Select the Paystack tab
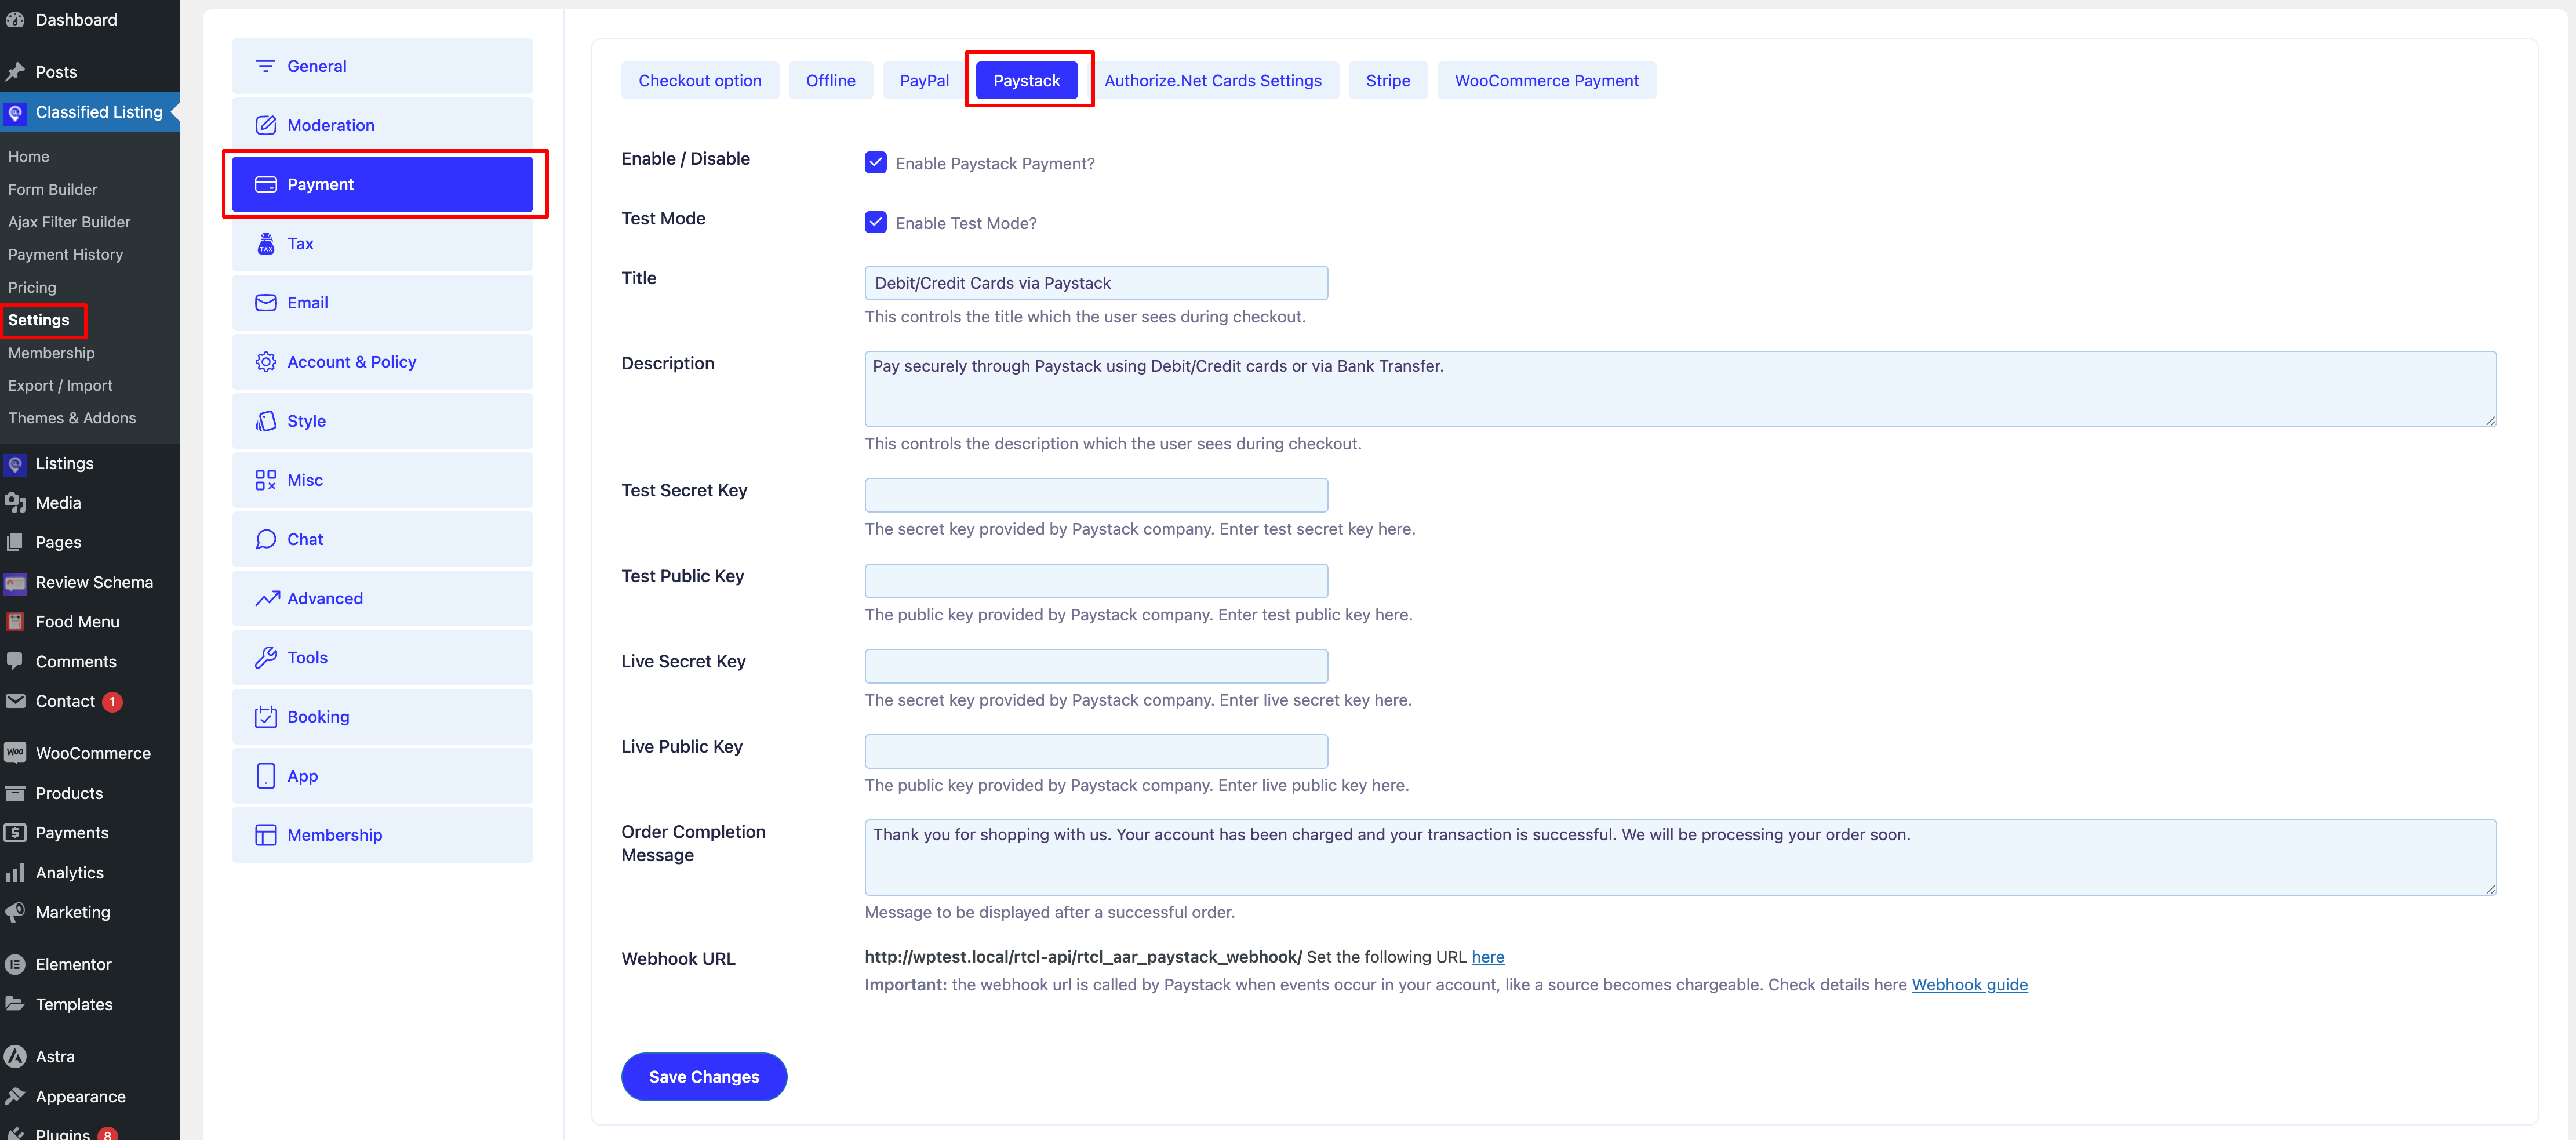 (x=1026, y=80)
